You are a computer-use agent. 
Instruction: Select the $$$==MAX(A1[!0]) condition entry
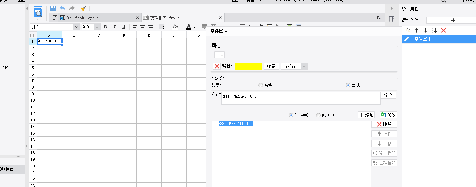click(236, 124)
